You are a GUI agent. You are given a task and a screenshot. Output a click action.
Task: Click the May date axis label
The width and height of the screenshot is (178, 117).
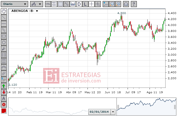[x=88, y=92]
